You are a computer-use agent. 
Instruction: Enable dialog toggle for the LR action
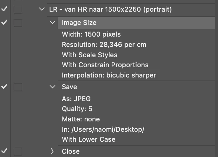point(18,9)
